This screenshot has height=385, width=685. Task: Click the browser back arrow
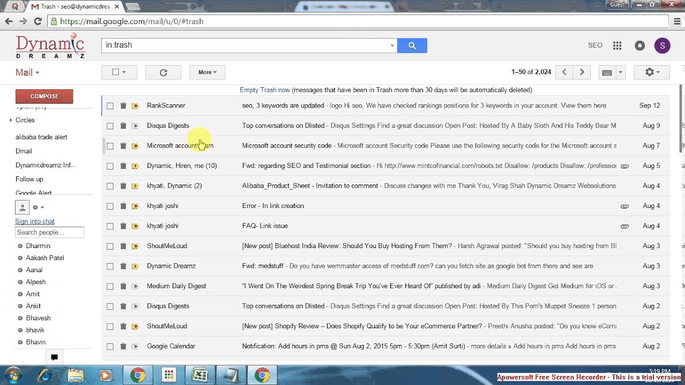tap(9, 21)
